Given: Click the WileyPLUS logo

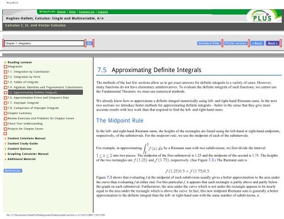Looking at the screenshot, I should (262, 16).
